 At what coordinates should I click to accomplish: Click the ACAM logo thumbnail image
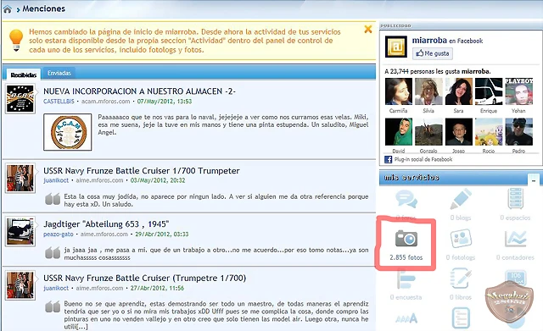pyautogui.click(x=68, y=132)
